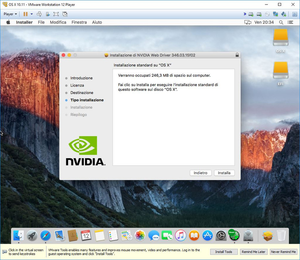Click the first hard disk device icon
Image resolution: width=300 pixels, height=260 pixels.
[x=251, y=14]
